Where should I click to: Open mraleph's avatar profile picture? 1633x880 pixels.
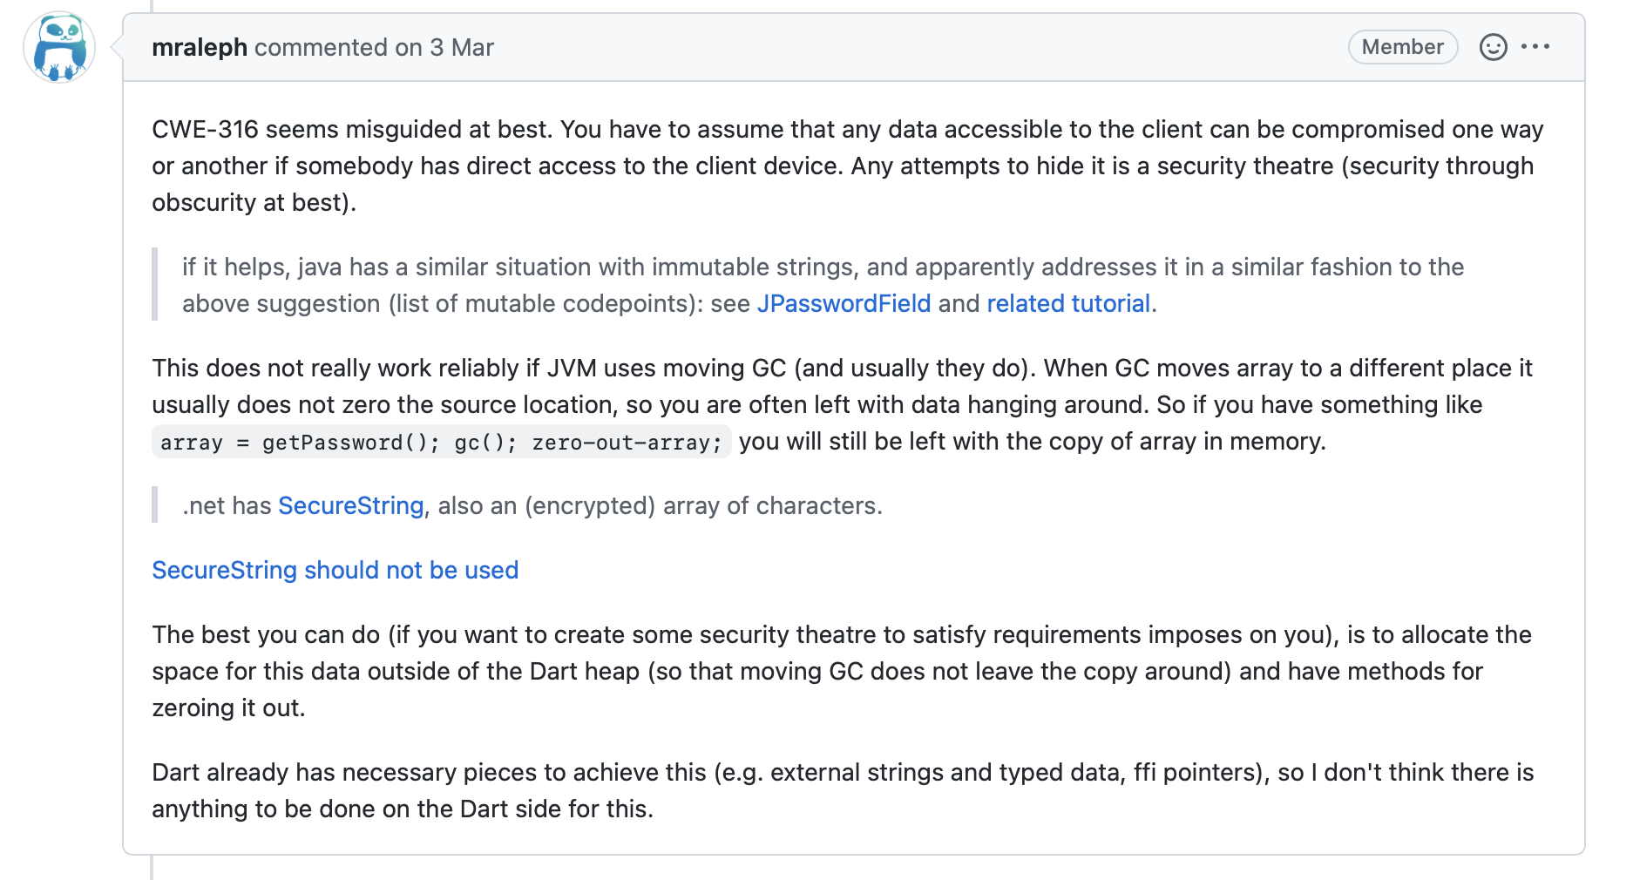coord(59,47)
